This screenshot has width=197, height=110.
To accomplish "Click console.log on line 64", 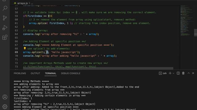I will (x=31, y=34).
